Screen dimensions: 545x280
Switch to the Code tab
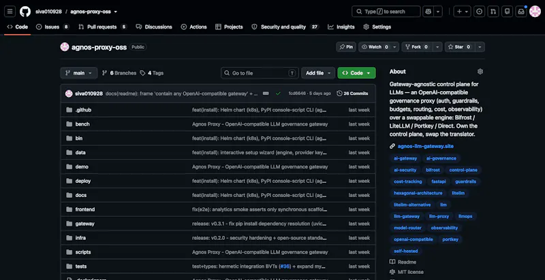pyautogui.click(x=18, y=27)
